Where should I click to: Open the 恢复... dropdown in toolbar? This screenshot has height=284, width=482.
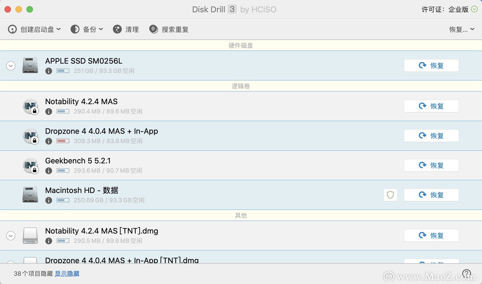(x=462, y=29)
